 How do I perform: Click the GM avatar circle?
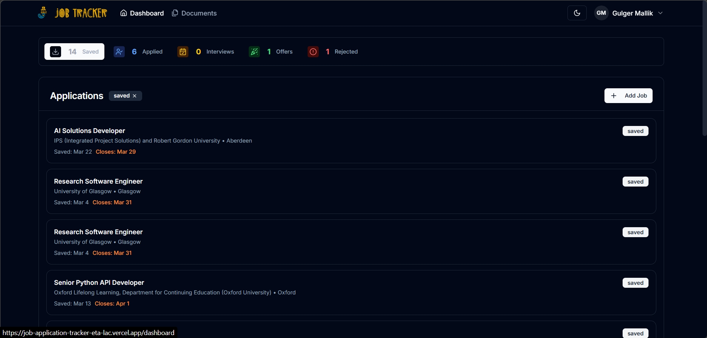(601, 13)
